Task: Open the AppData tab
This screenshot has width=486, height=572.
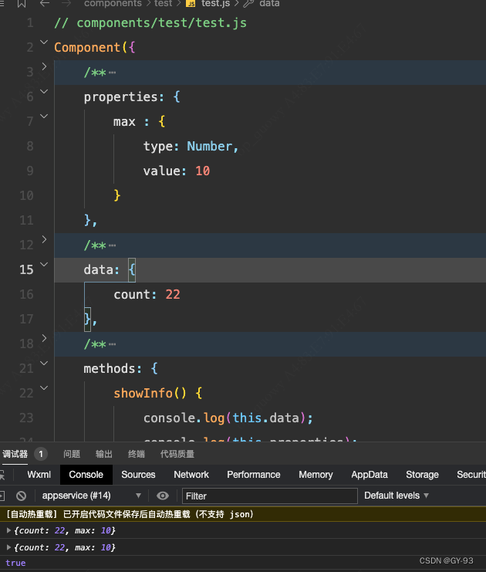Action: pyautogui.click(x=370, y=475)
